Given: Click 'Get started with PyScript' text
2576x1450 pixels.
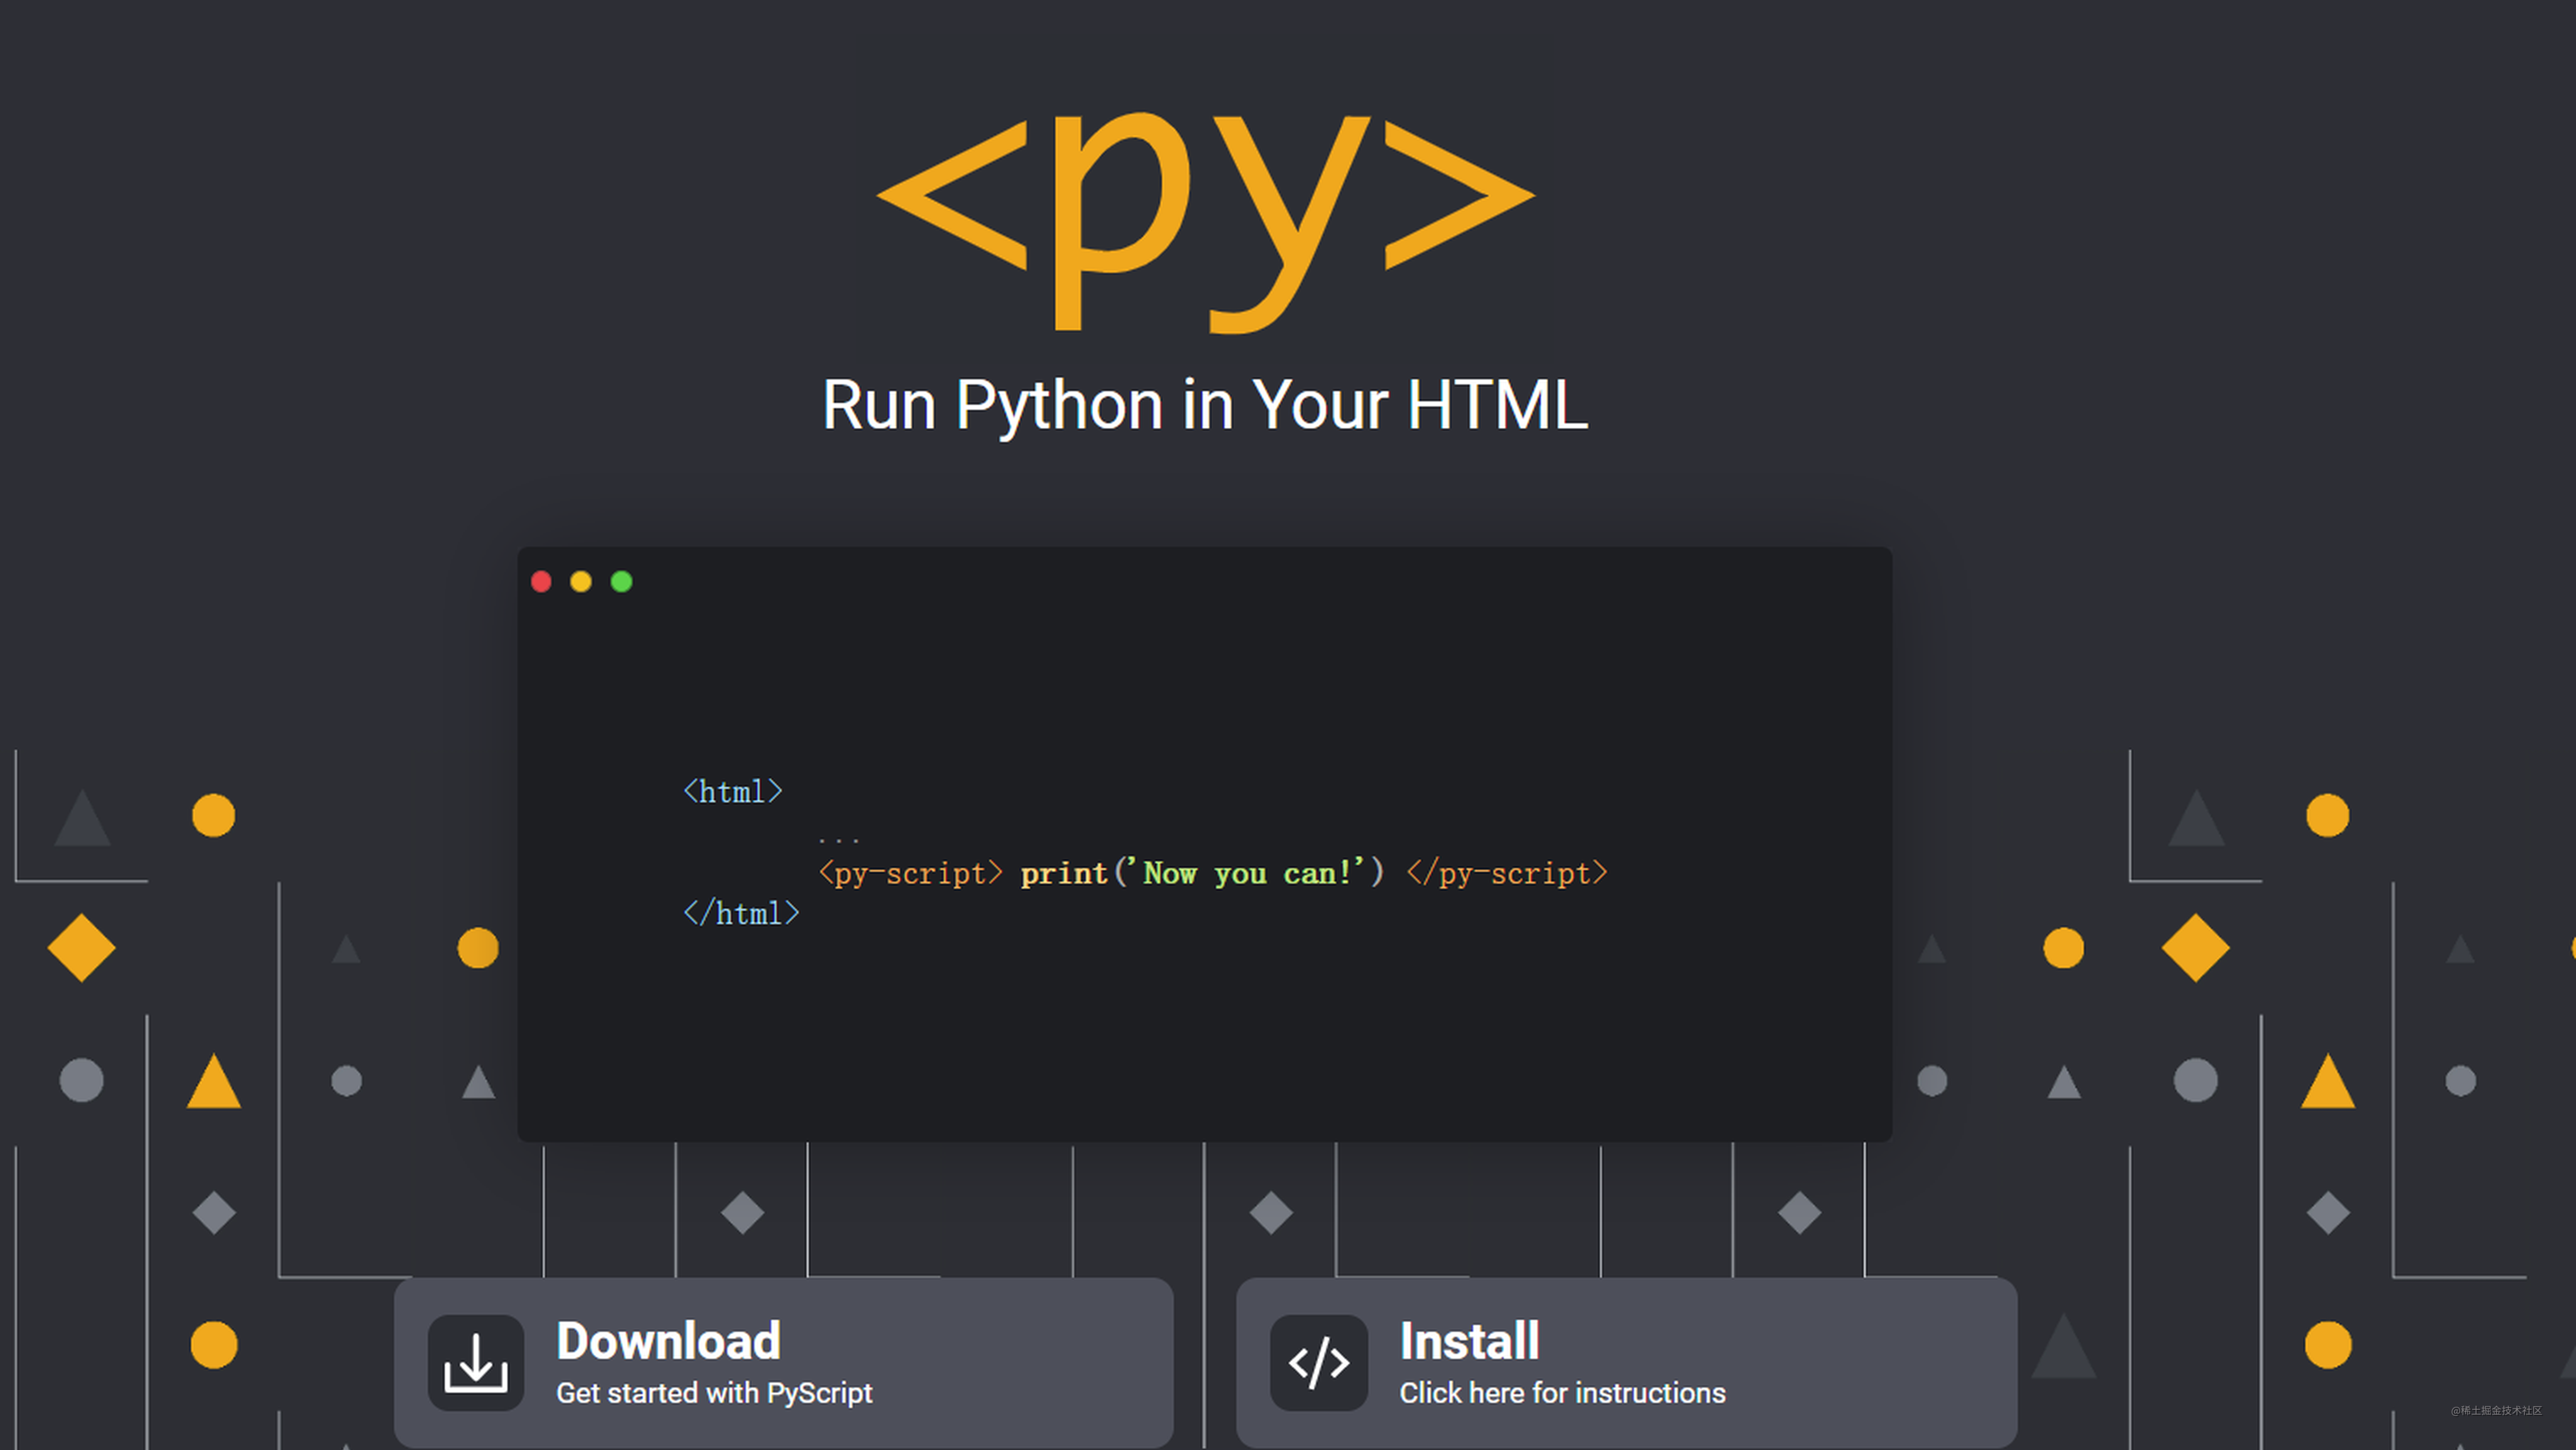Looking at the screenshot, I should coord(714,1393).
